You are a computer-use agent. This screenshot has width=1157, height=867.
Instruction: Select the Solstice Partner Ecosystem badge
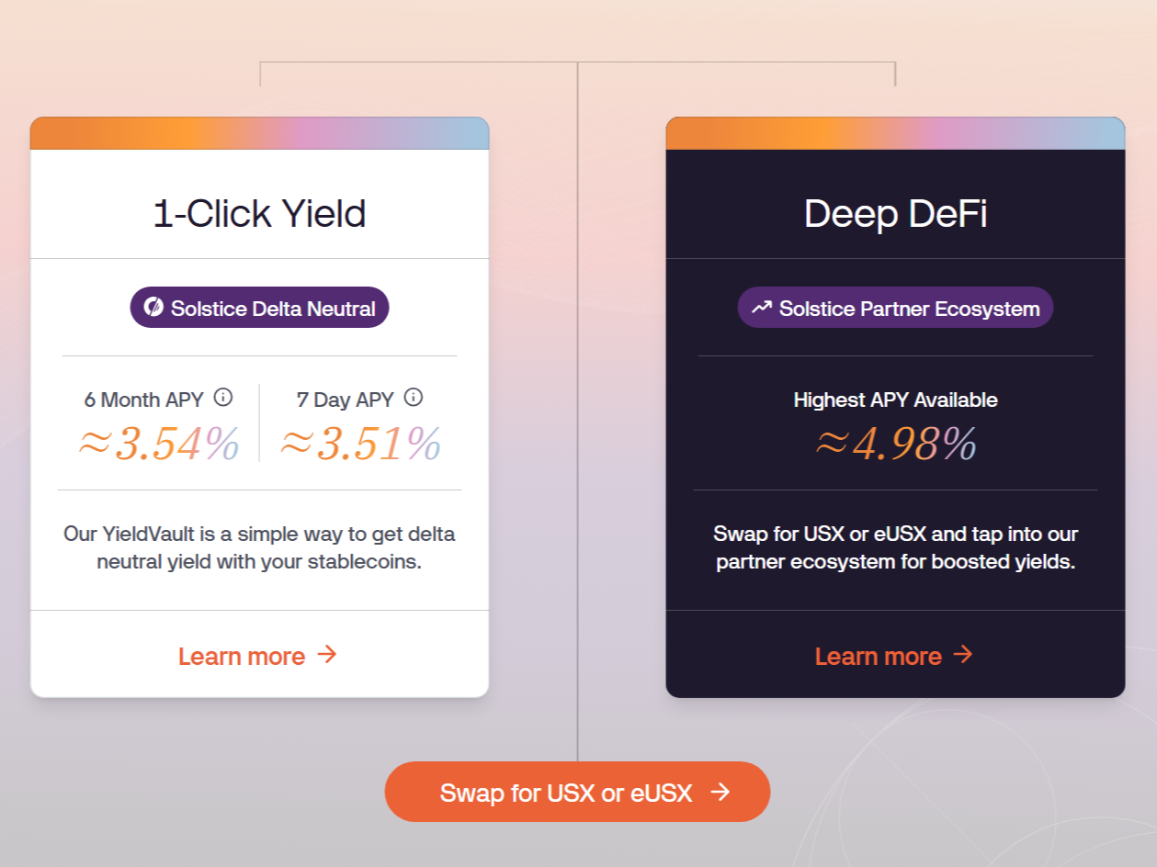(x=895, y=308)
